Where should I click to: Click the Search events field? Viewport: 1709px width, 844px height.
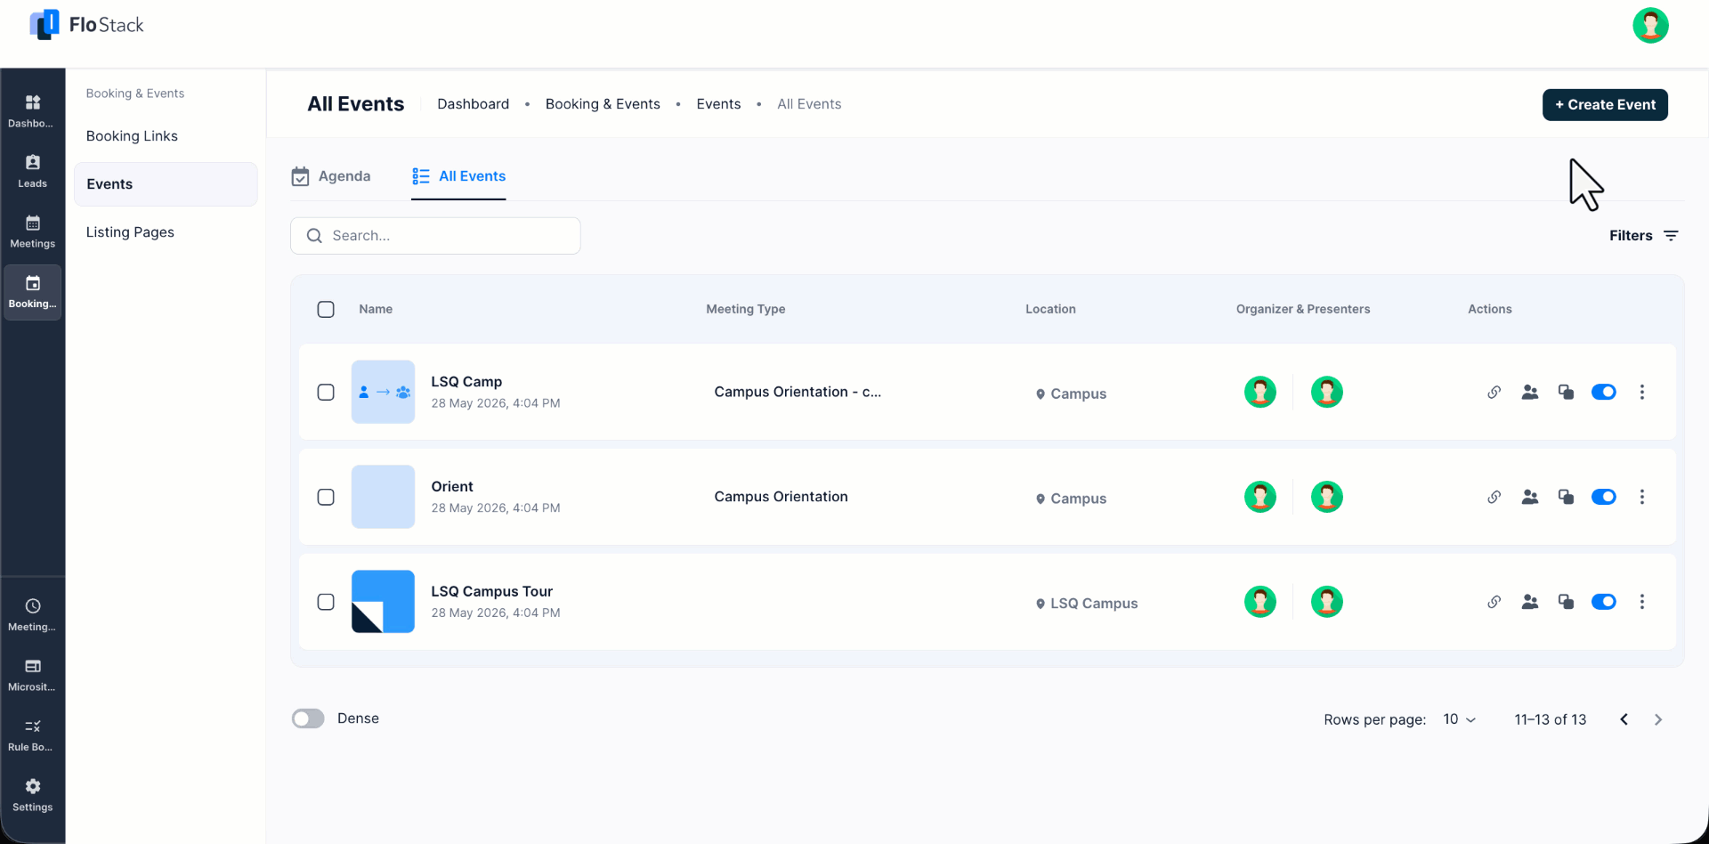click(435, 236)
